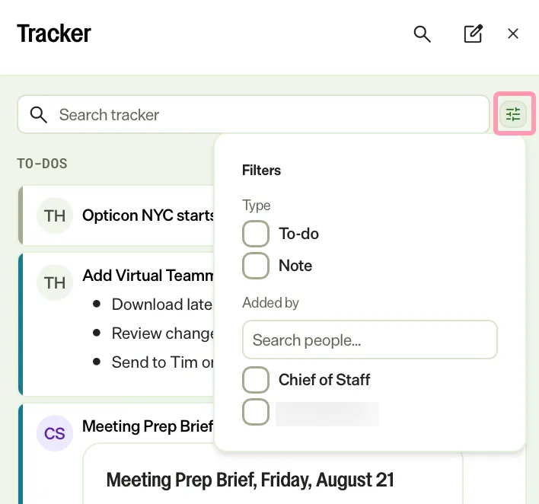Toggle the filters slider icon button

513,114
